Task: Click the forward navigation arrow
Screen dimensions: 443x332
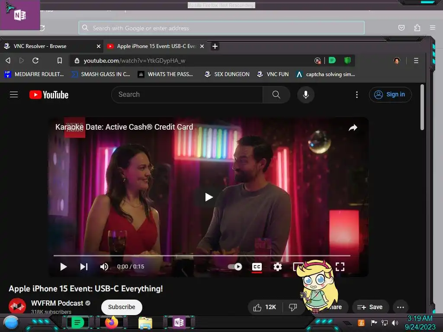Action: click(x=22, y=61)
